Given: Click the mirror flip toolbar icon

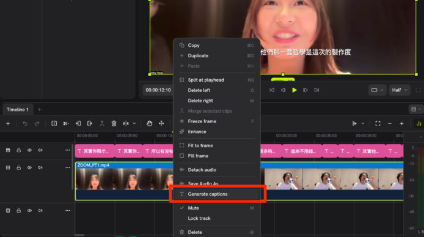Looking at the screenshot, I should click(x=126, y=124).
